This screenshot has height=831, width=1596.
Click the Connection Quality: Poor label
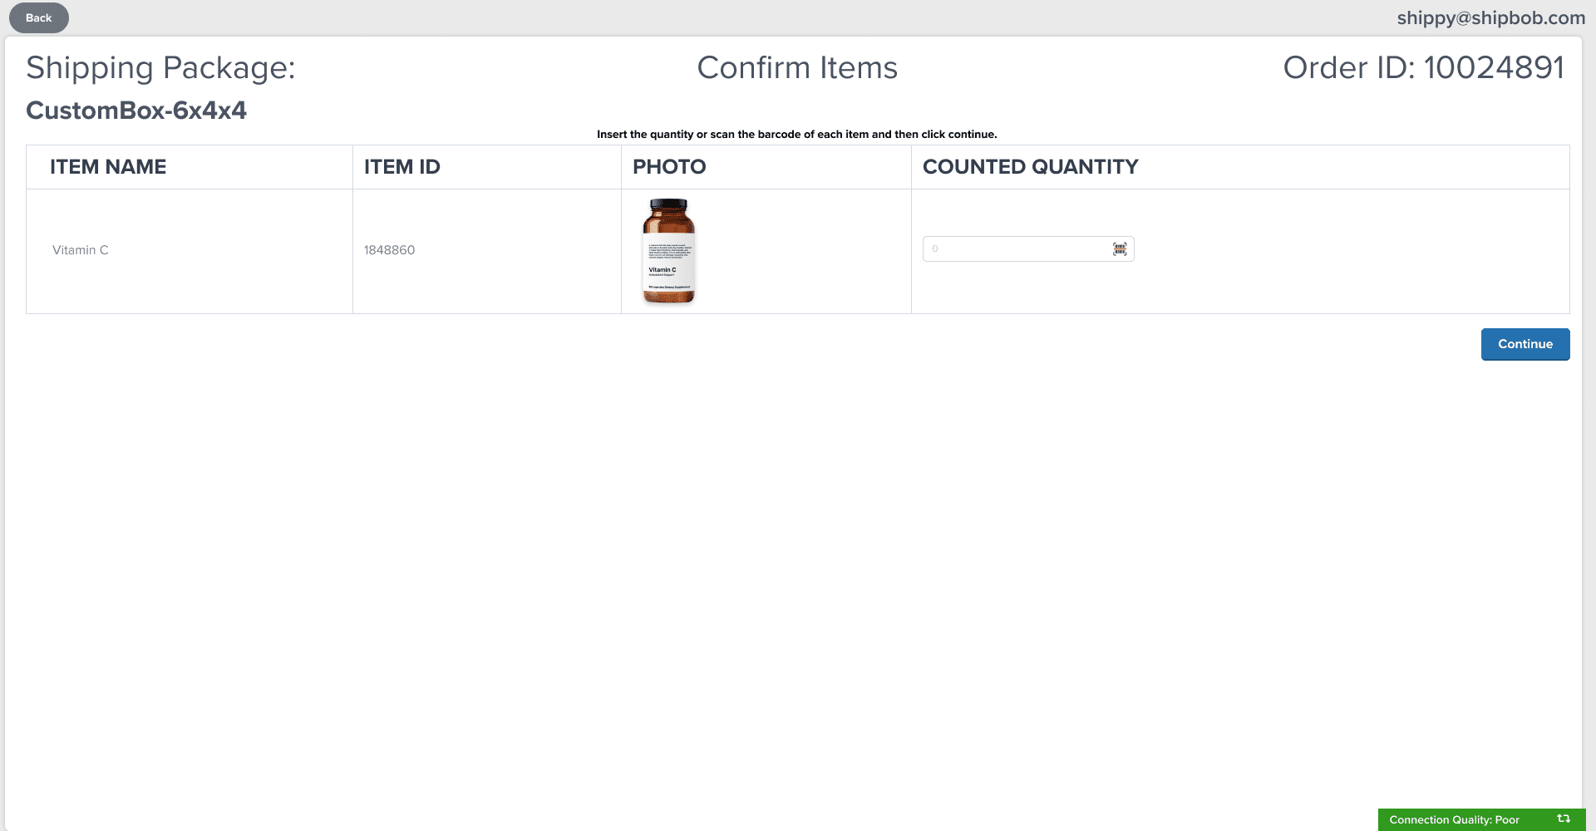click(x=1454, y=820)
